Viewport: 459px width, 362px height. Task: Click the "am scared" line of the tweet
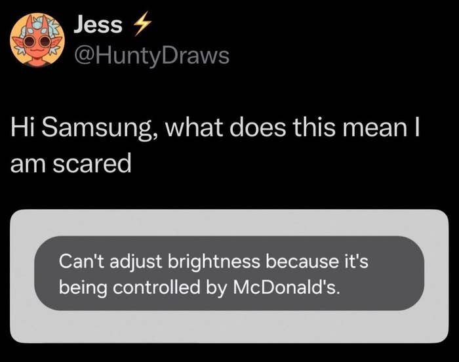click(71, 163)
